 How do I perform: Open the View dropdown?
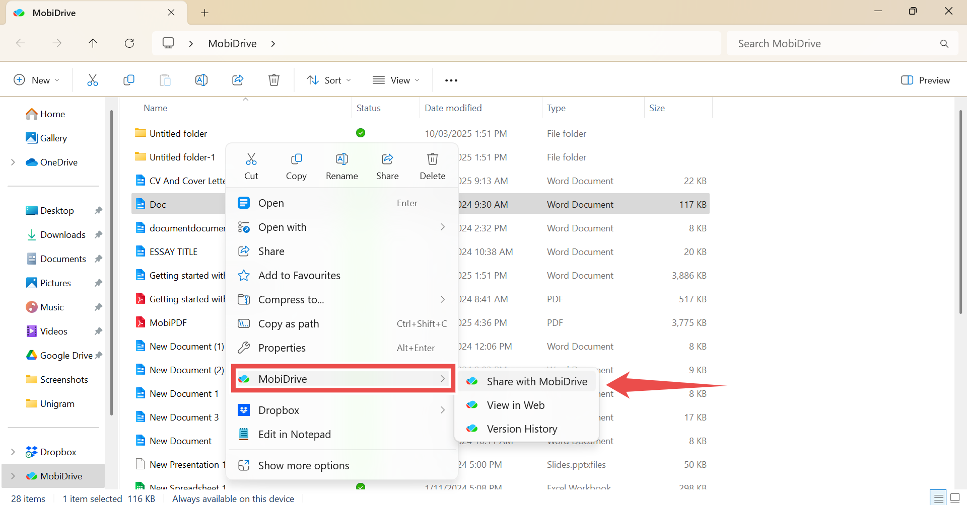pos(396,80)
